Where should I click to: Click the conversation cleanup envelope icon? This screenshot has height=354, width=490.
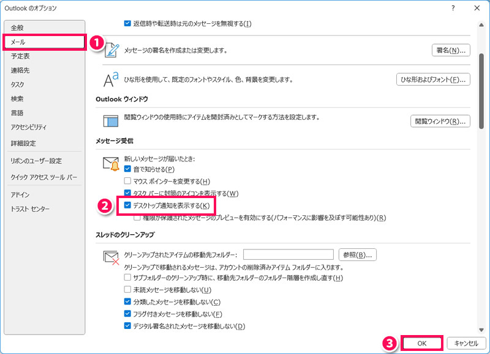tap(111, 257)
